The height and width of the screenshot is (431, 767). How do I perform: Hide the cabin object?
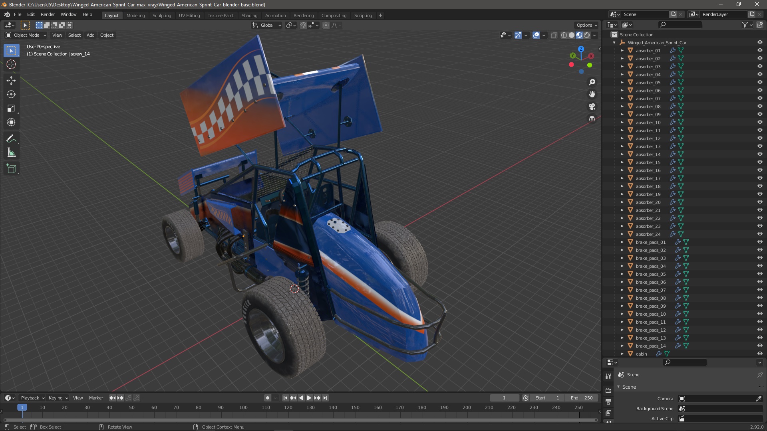click(x=760, y=354)
